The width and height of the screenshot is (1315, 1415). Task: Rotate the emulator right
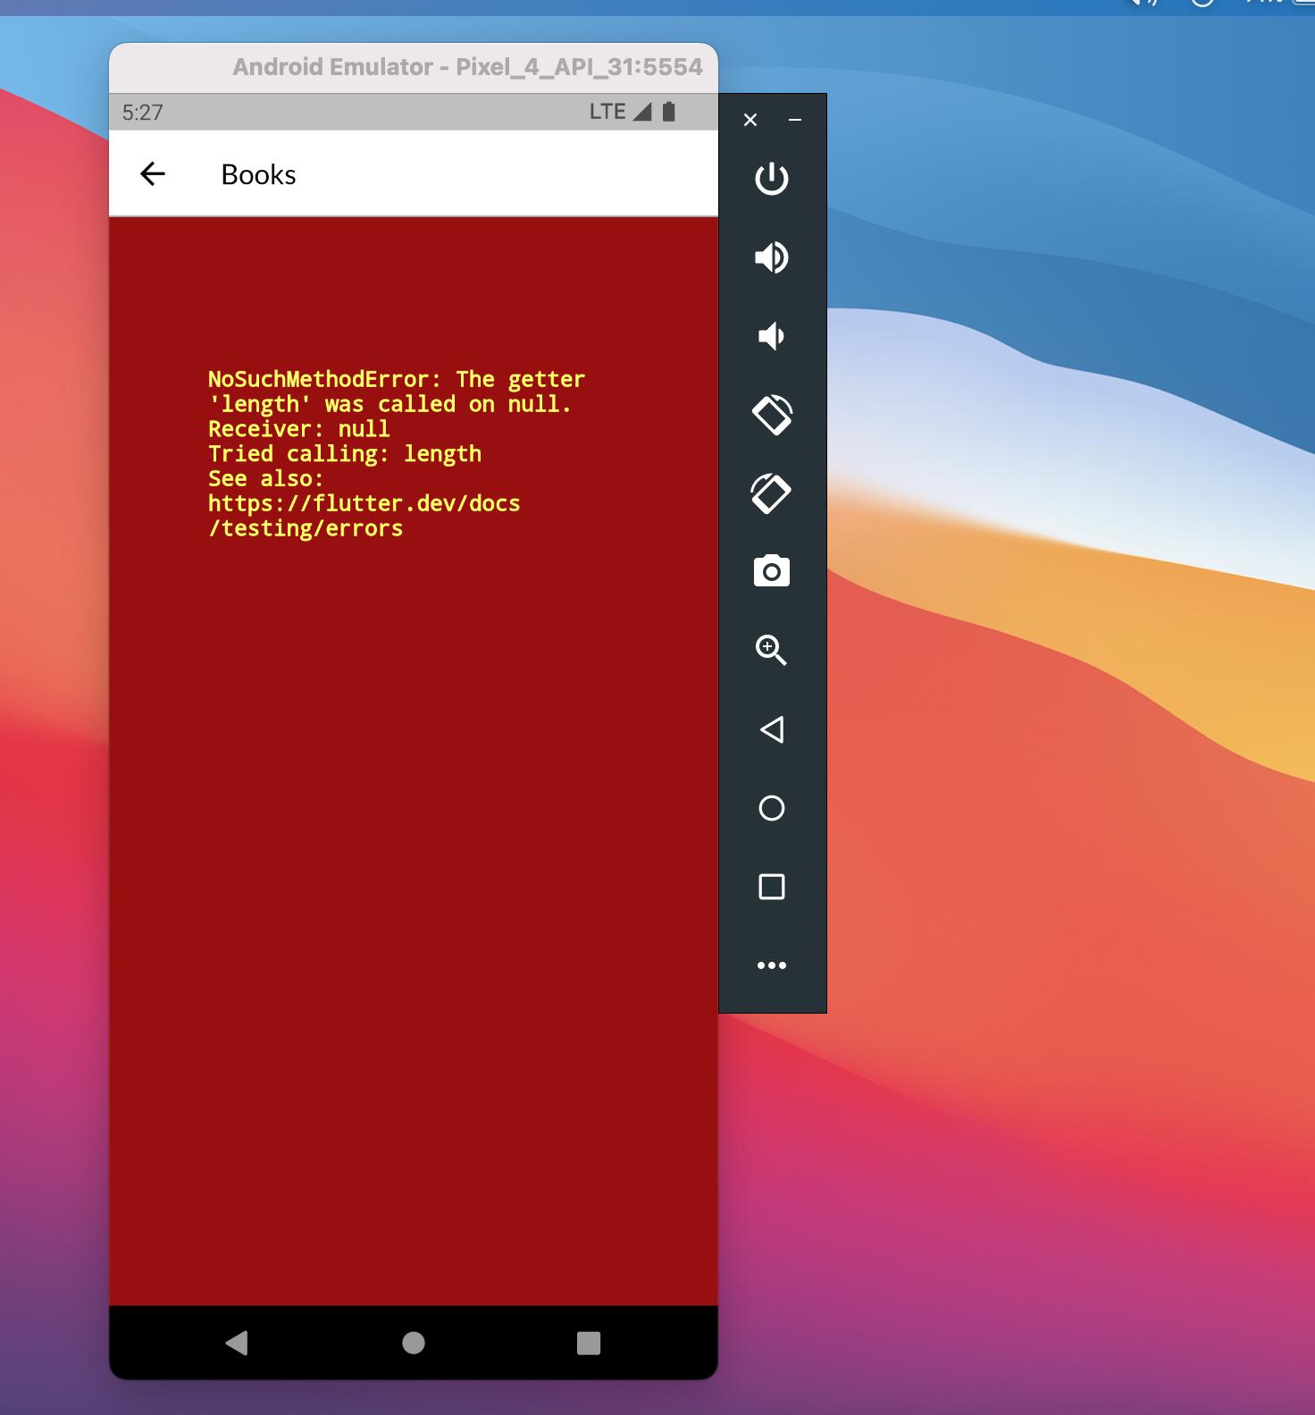point(772,493)
